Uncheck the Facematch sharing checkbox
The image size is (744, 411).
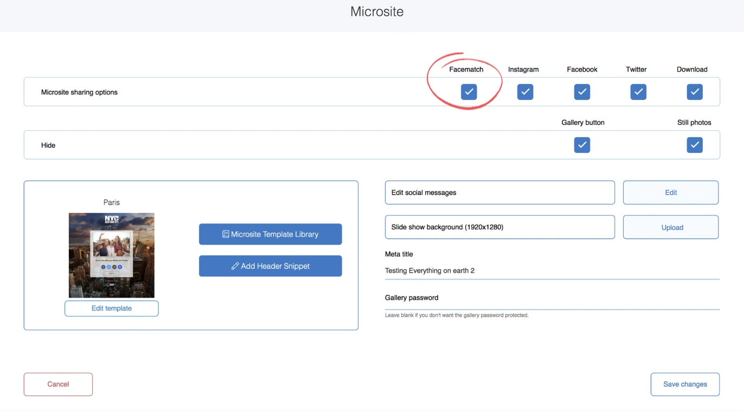(469, 92)
